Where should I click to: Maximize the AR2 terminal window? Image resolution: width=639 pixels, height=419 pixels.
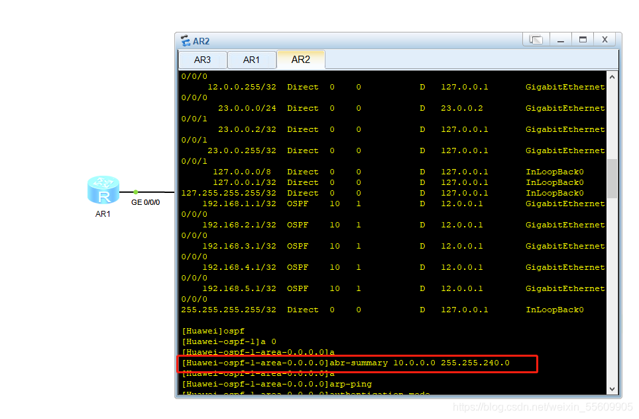click(583, 40)
